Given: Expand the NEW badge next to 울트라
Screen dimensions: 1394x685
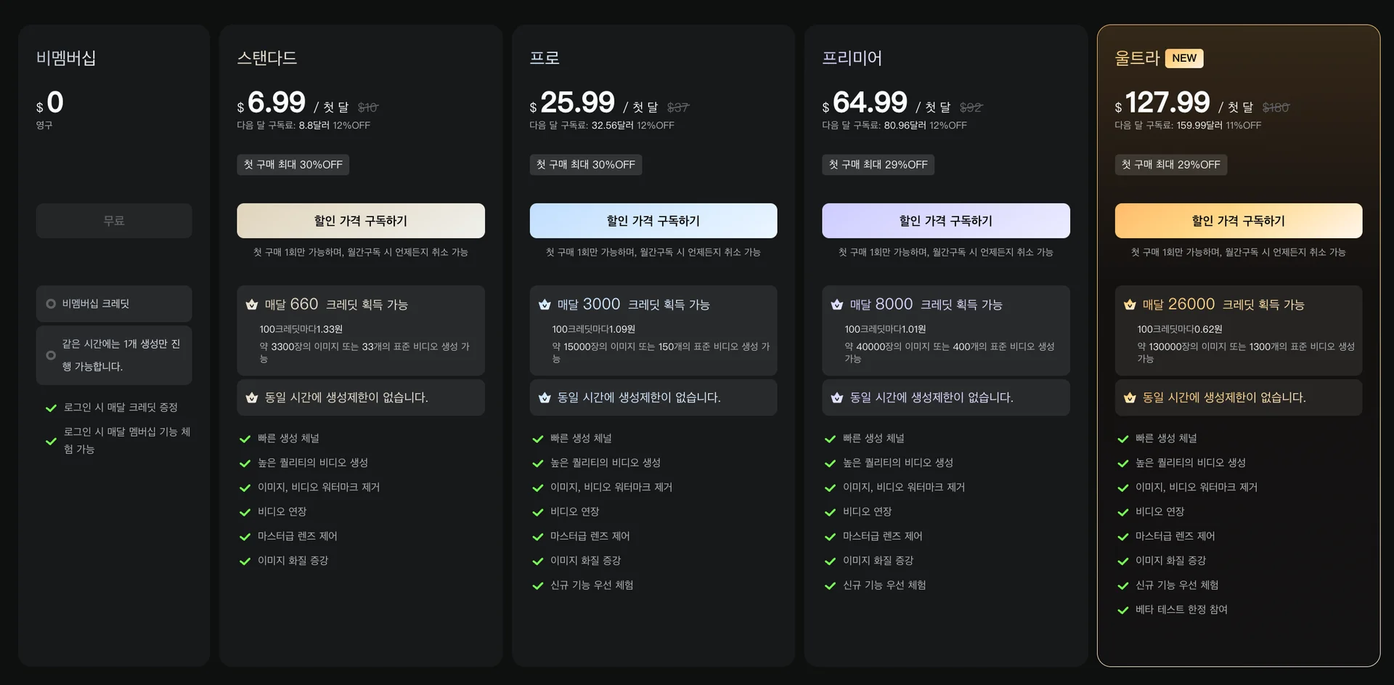Looking at the screenshot, I should [x=1184, y=58].
